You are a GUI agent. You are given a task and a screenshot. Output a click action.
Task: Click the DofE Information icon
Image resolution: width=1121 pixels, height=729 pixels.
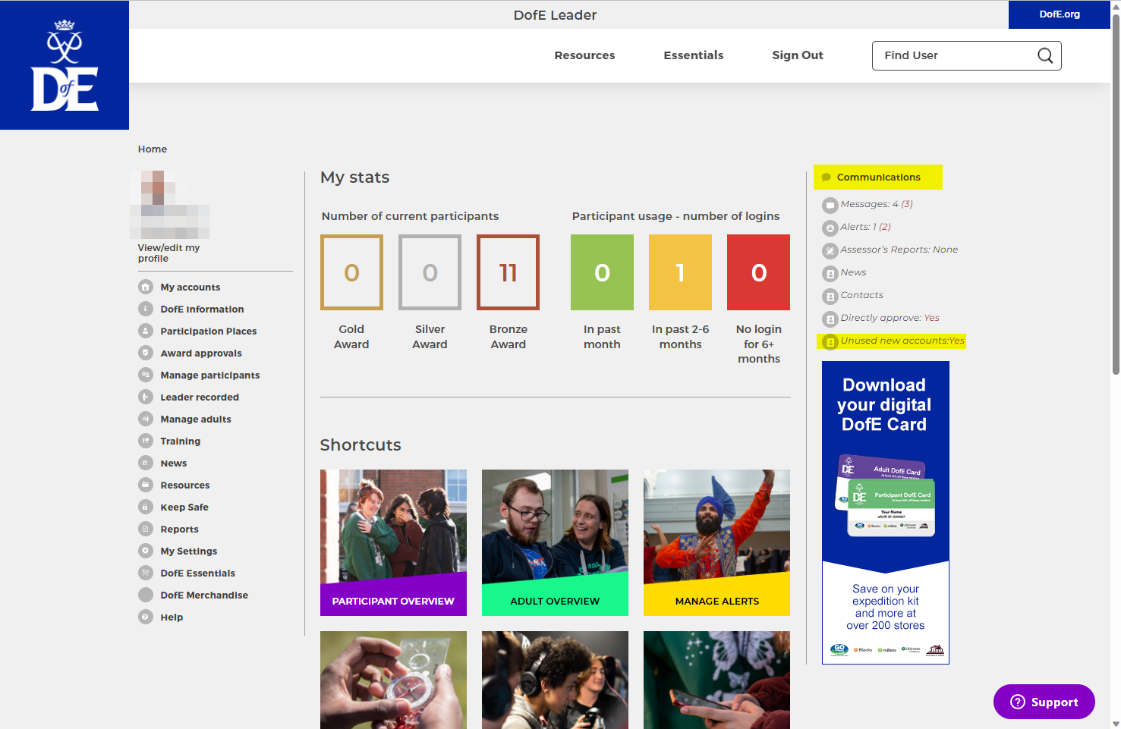(x=146, y=309)
